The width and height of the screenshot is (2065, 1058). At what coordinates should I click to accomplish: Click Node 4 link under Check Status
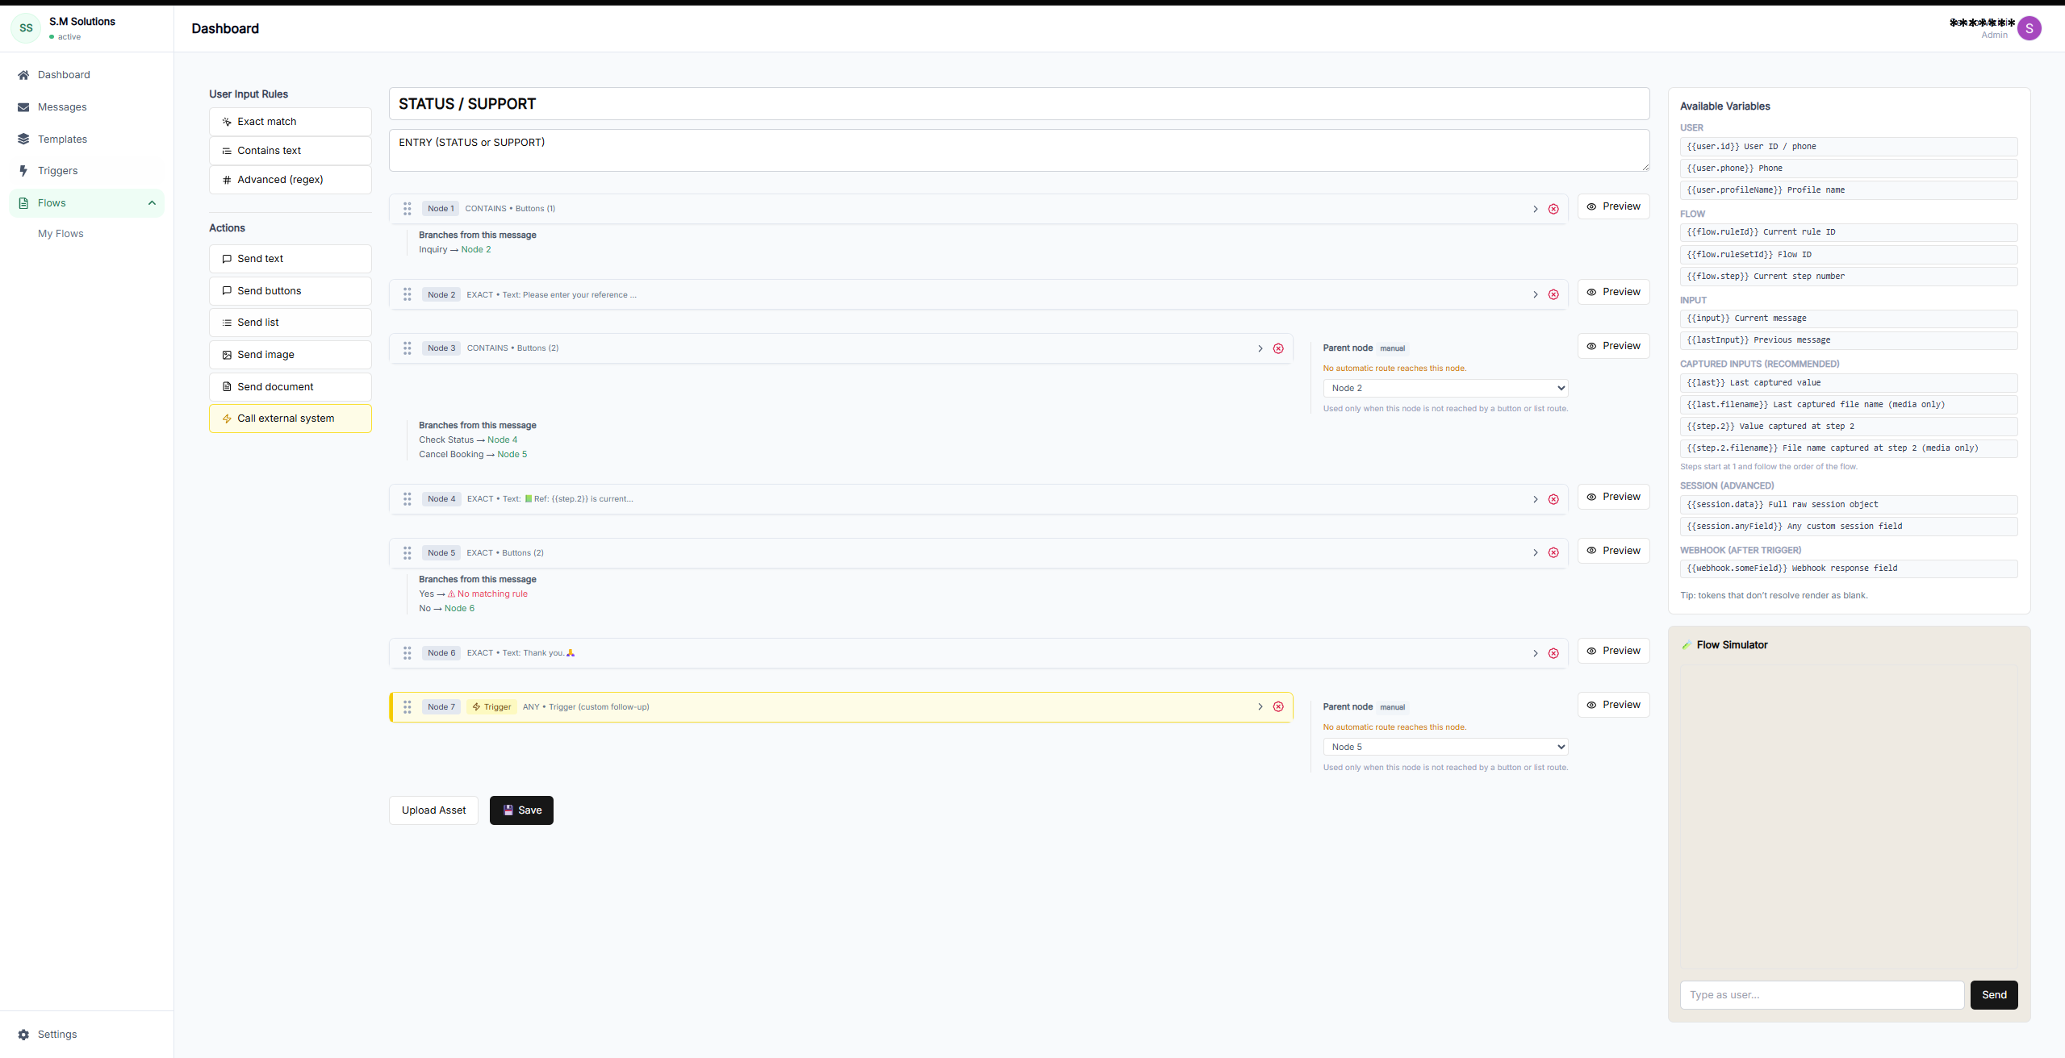click(x=502, y=440)
